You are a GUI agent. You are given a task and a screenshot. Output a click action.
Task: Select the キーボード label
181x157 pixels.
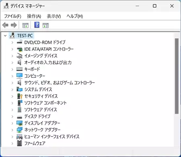coord(32,69)
